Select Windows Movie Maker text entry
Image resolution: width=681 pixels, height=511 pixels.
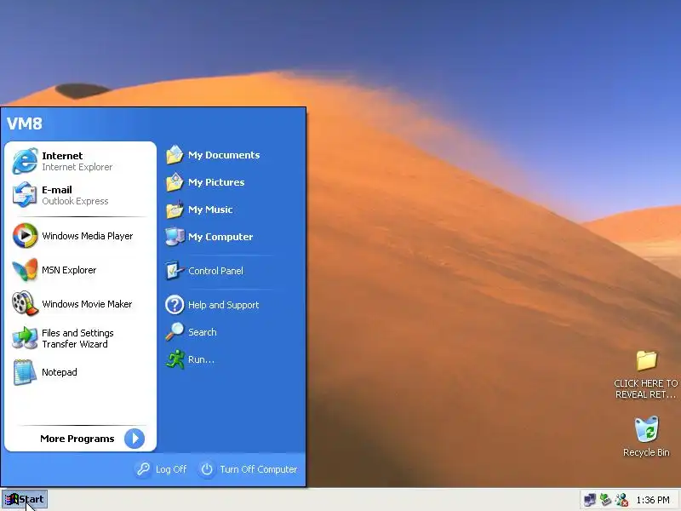pos(87,304)
